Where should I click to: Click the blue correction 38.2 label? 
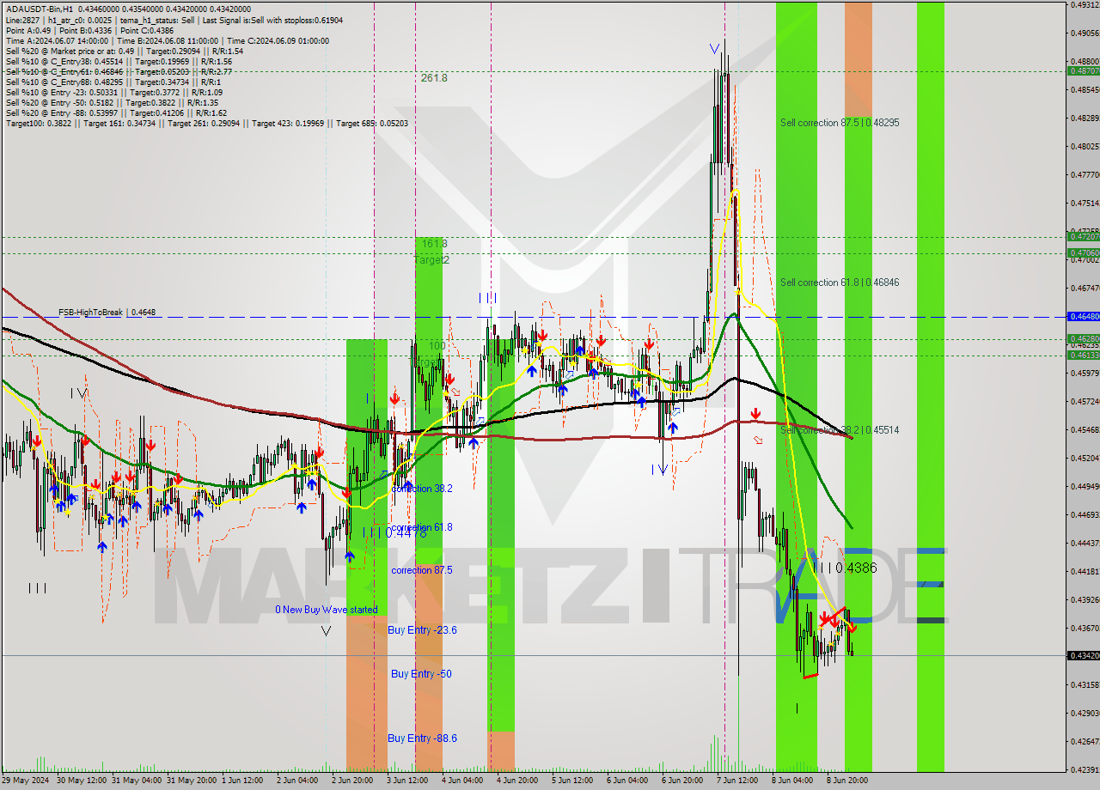click(421, 489)
